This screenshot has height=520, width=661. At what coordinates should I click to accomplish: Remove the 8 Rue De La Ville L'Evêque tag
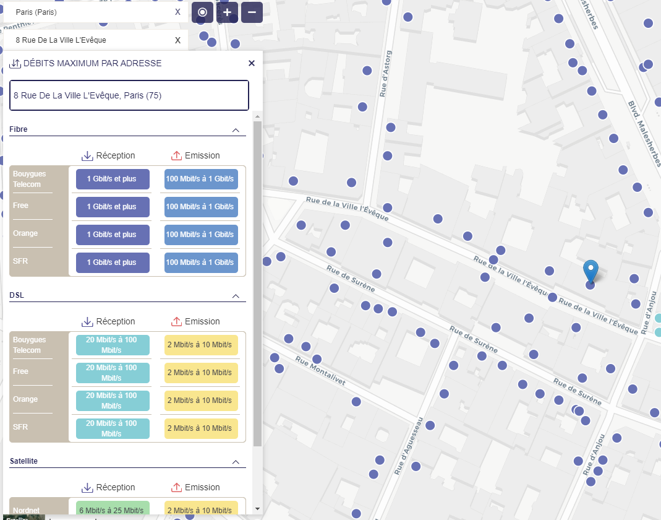178,40
